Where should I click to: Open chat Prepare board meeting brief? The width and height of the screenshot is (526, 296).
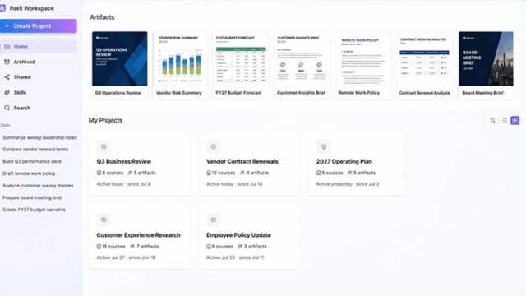[x=33, y=197]
